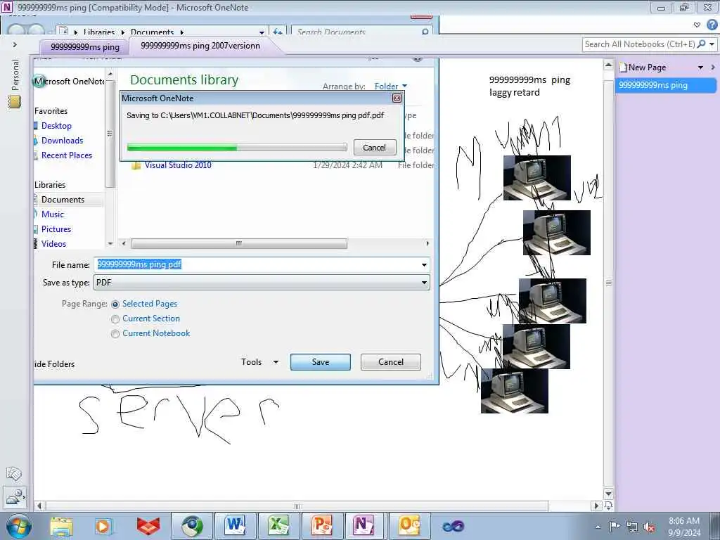Viewport: 720px width, 540px height.
Task: Select the Current Notebook radio button
Action: pyautogui.click(x=115, y=334)
